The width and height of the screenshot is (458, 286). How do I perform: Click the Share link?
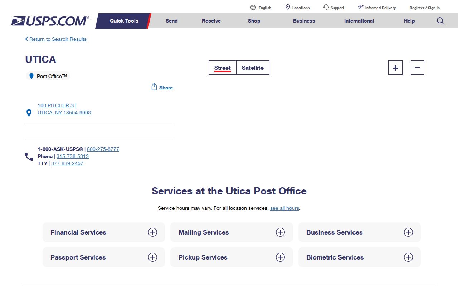point(166,88)
